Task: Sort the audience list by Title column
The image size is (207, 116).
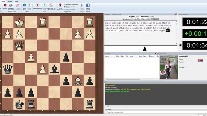Action: click(x=127, y=56)
